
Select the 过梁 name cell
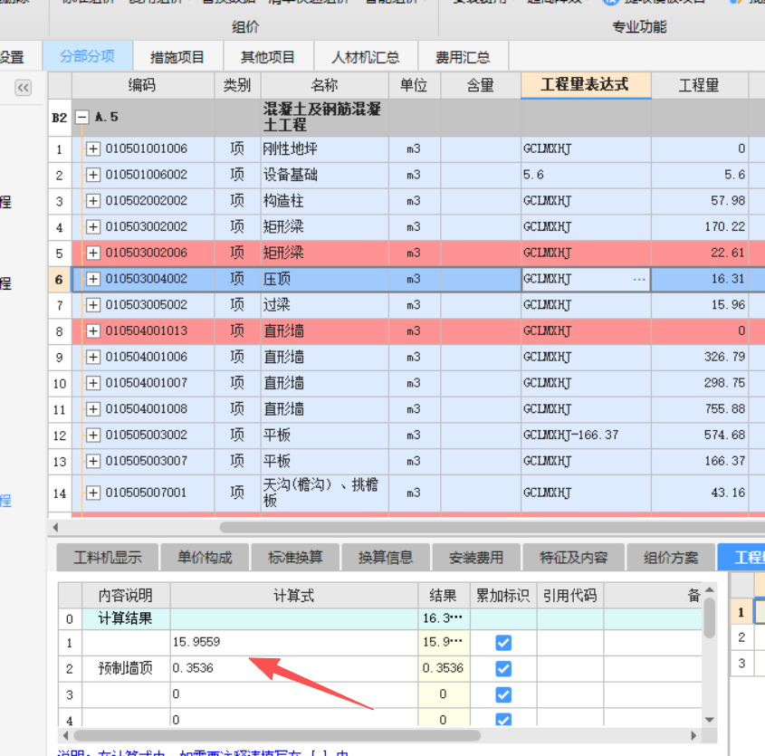tap(324, 305)
